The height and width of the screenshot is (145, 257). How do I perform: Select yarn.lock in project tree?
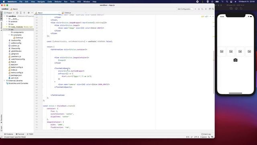(x=13, y=78)
